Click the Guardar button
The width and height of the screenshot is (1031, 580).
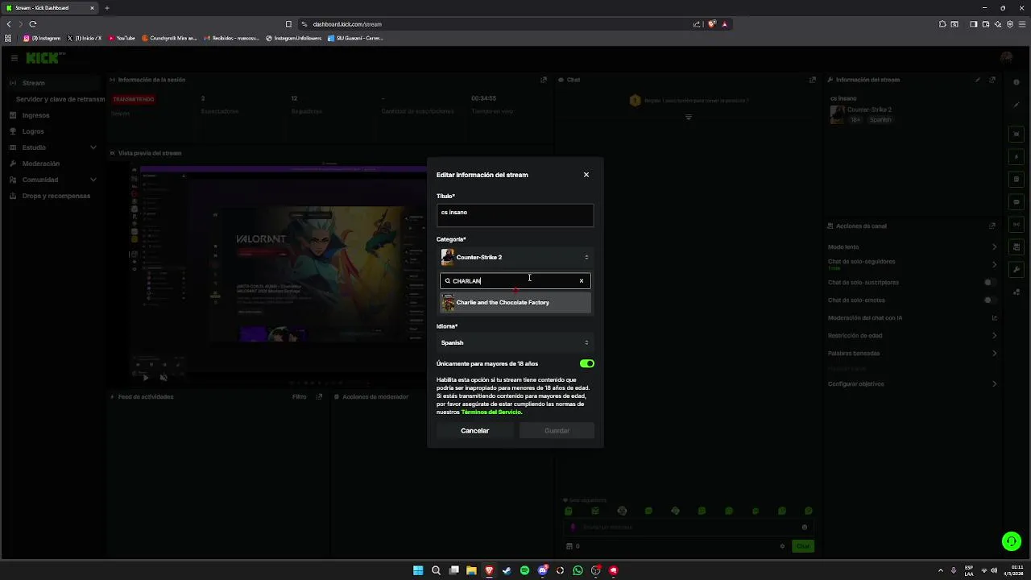point(557,431)
